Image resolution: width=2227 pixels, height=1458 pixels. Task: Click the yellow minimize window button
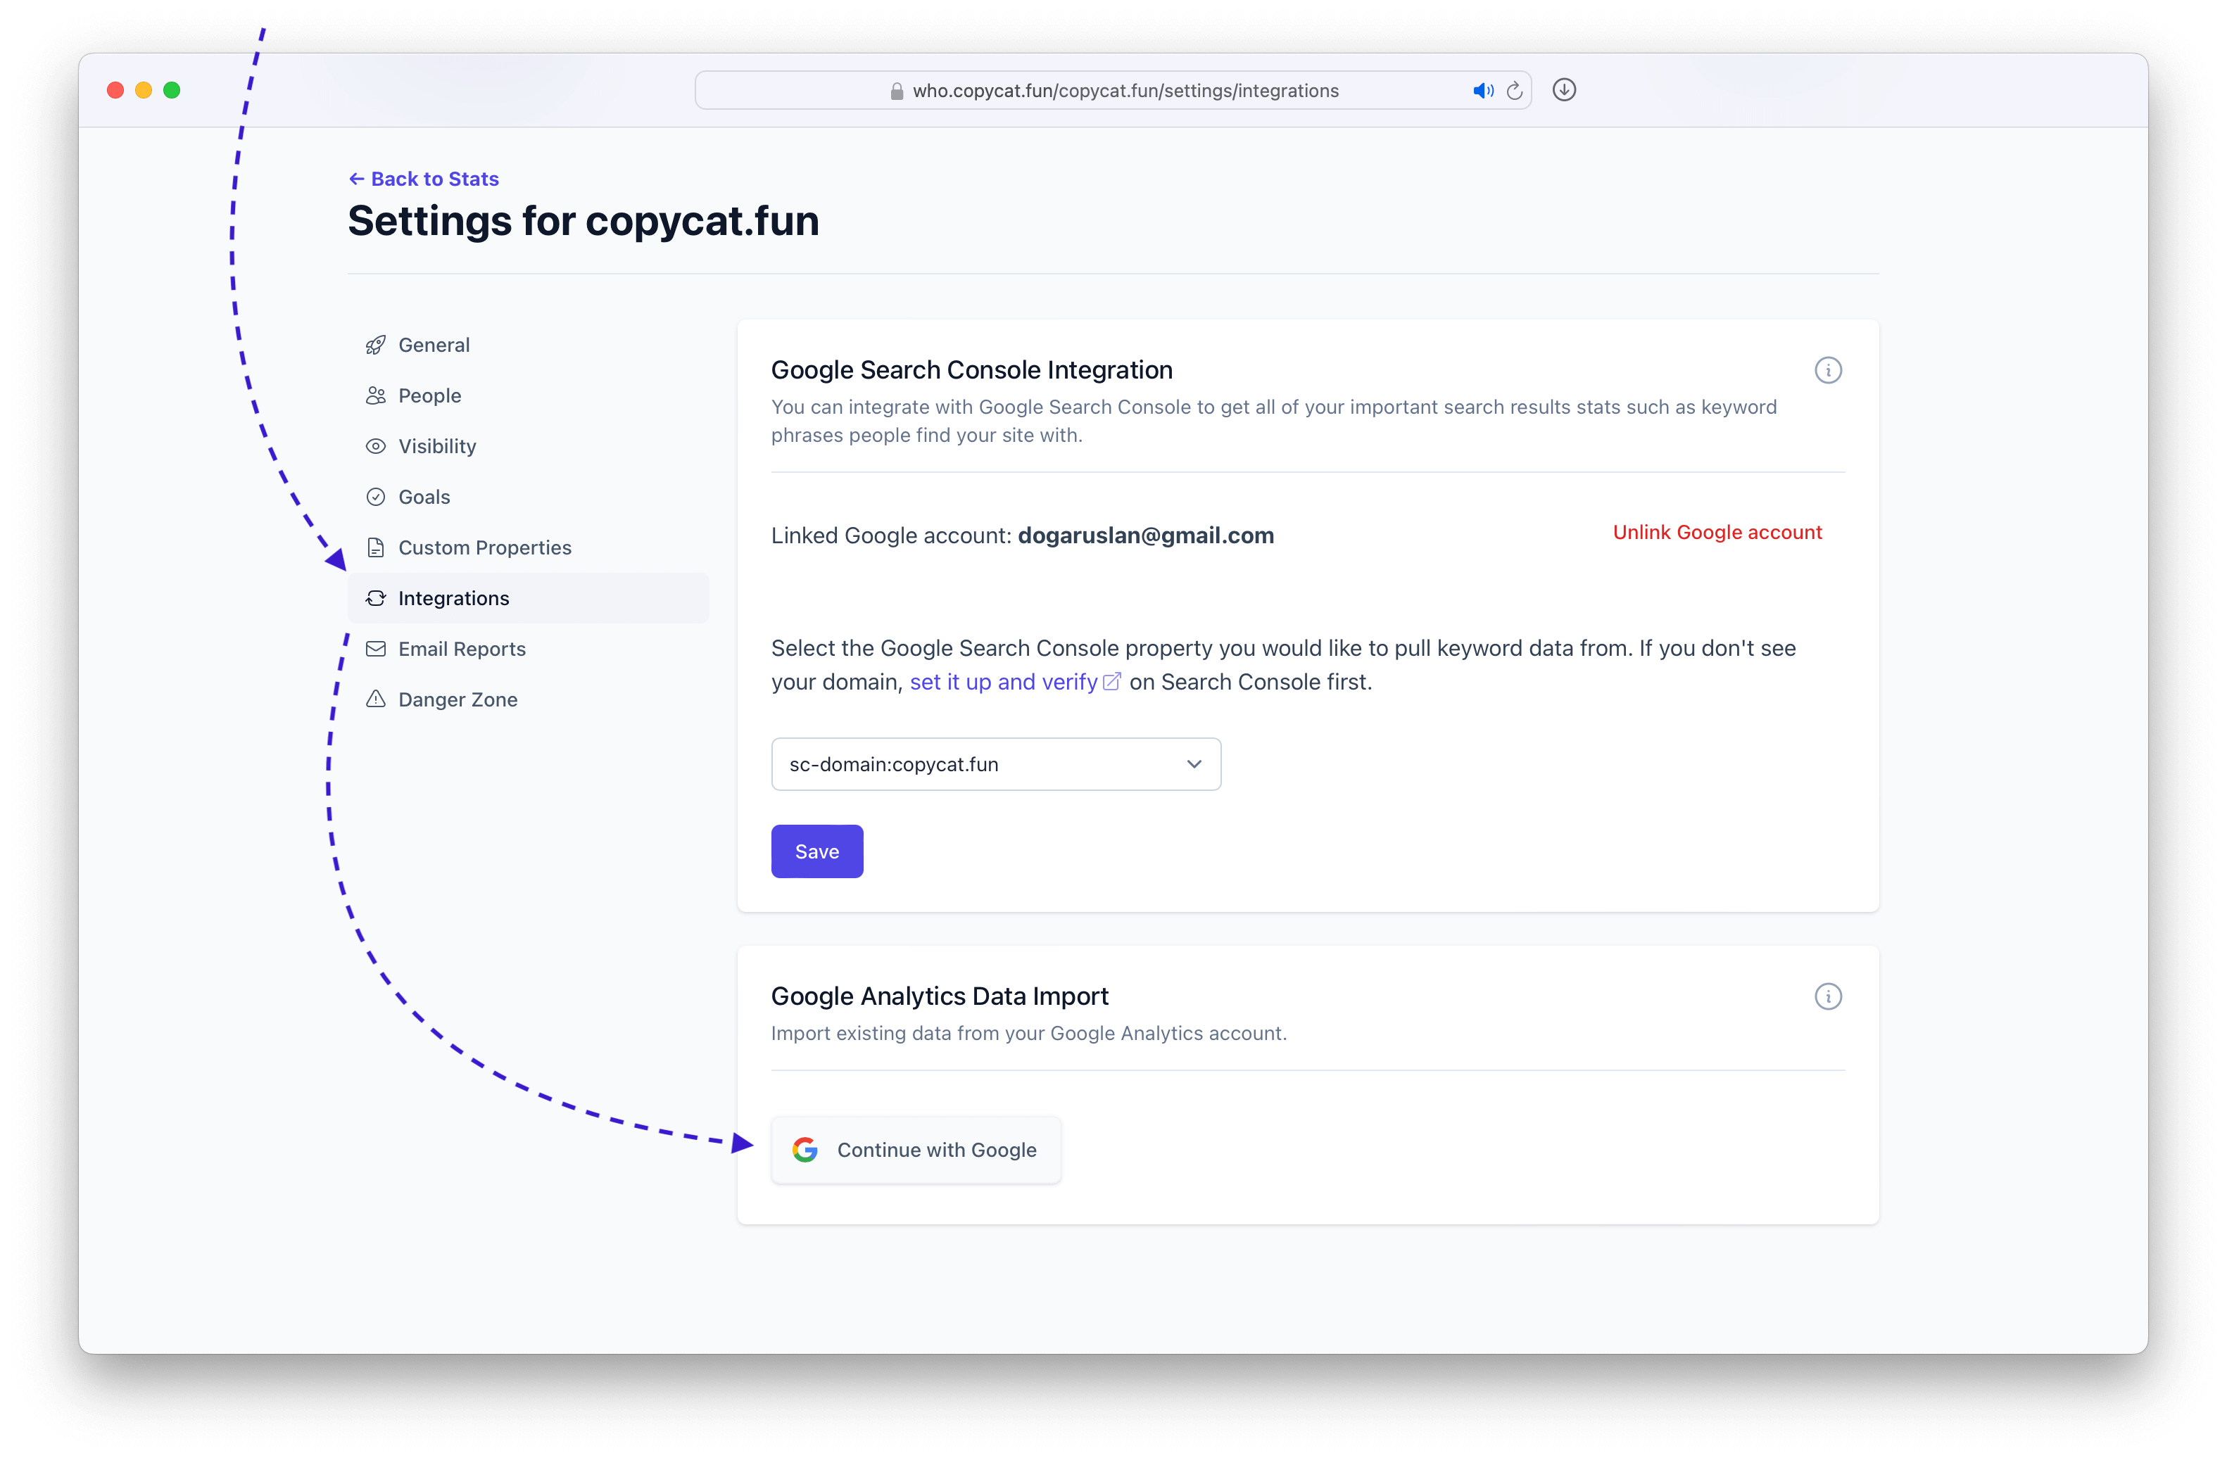click(x=143, y=90)
